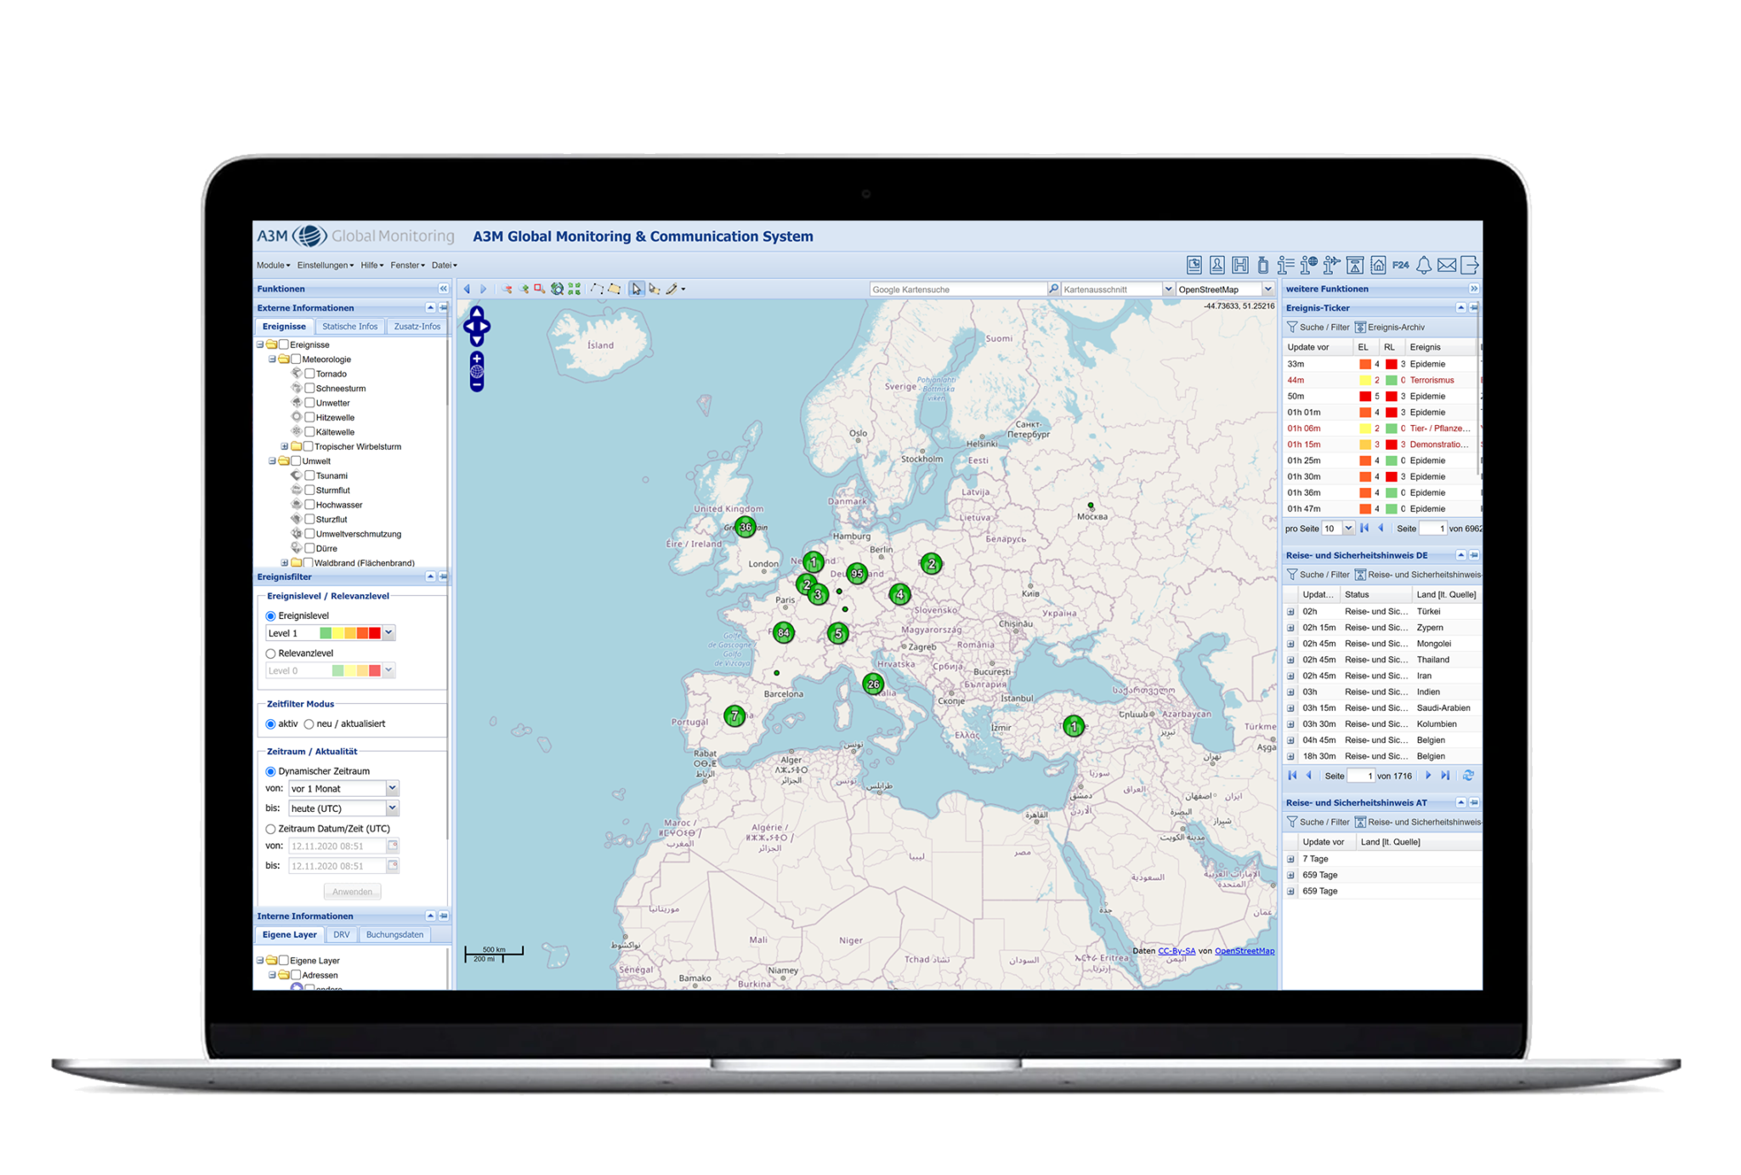Click Suche / Filter in Ereignis-Ticker
This screenshot has height=1175, width=1741.
[x=1319, y=327]
